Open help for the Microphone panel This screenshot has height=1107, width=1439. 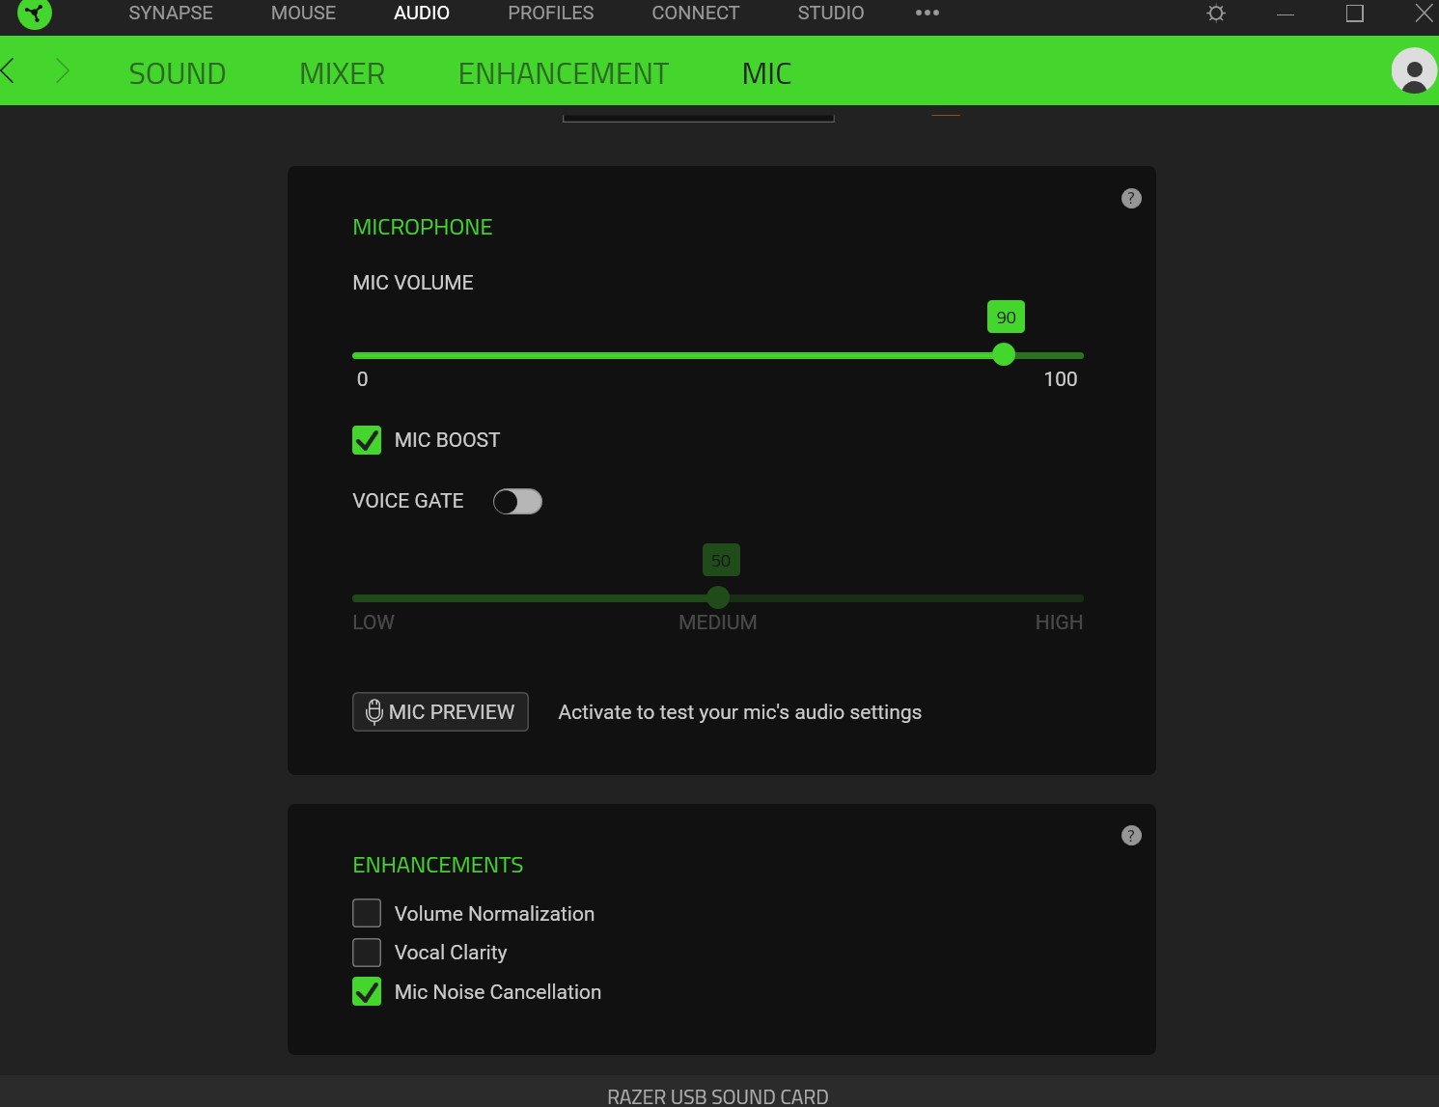1131,199
